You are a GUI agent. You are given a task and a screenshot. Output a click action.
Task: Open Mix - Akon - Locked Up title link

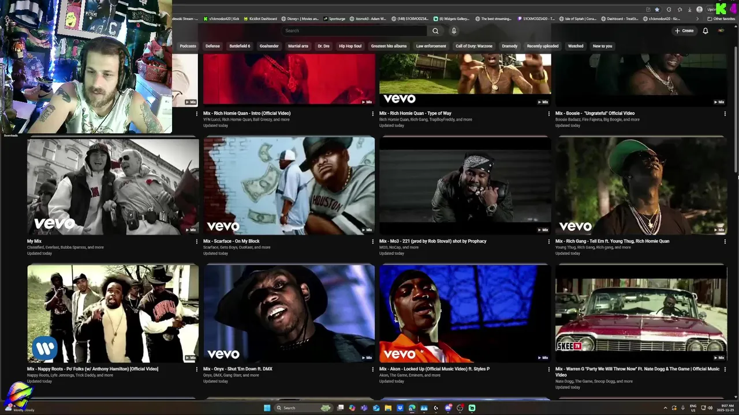(434, 369)
